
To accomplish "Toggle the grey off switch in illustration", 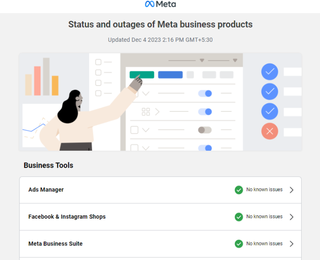I will tap(205, 130).
